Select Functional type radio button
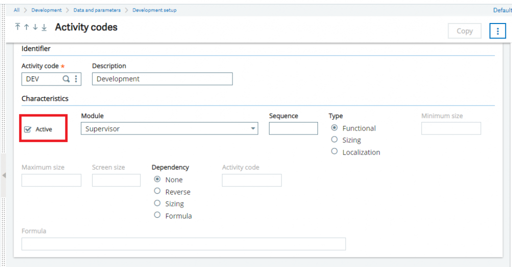The width and height of the screenshot is (512, 267). pyautogui.click(x=334, y=127)
